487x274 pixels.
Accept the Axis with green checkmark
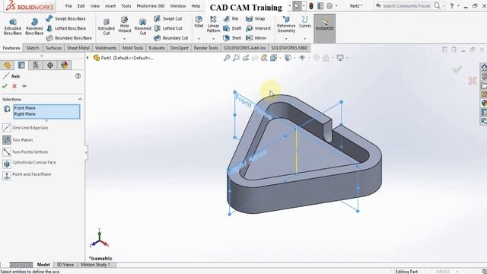coord(5,86)
